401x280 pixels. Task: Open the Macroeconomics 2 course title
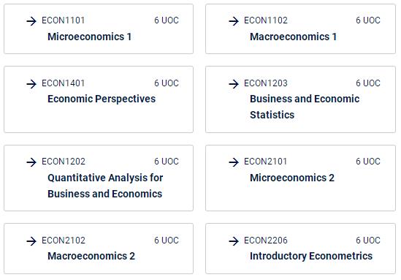point(91,256)
